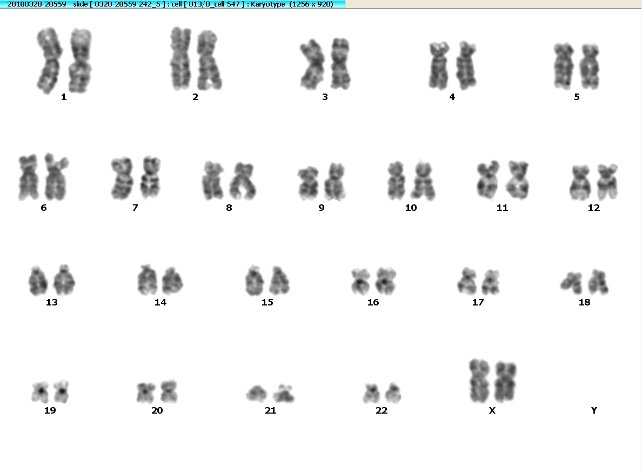The height and width of the screenshot is (472, 642).
Task: Click the label '21' in bottom row
Action: (271, 410)
